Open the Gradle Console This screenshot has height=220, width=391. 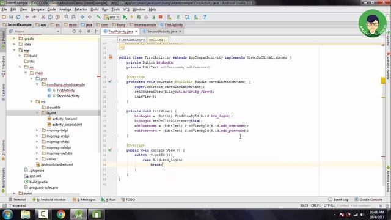pos(368,200)
